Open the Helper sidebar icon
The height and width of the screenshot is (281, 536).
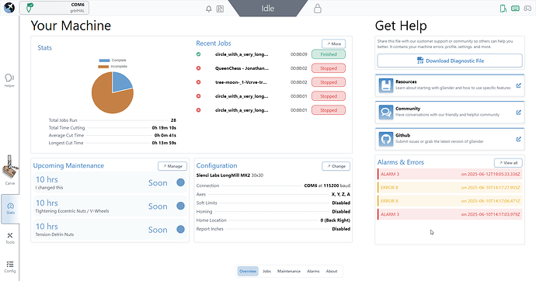[x=9, y=80]
